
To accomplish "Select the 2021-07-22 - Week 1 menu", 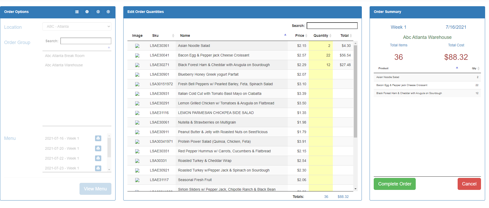I will coord(62,158).
